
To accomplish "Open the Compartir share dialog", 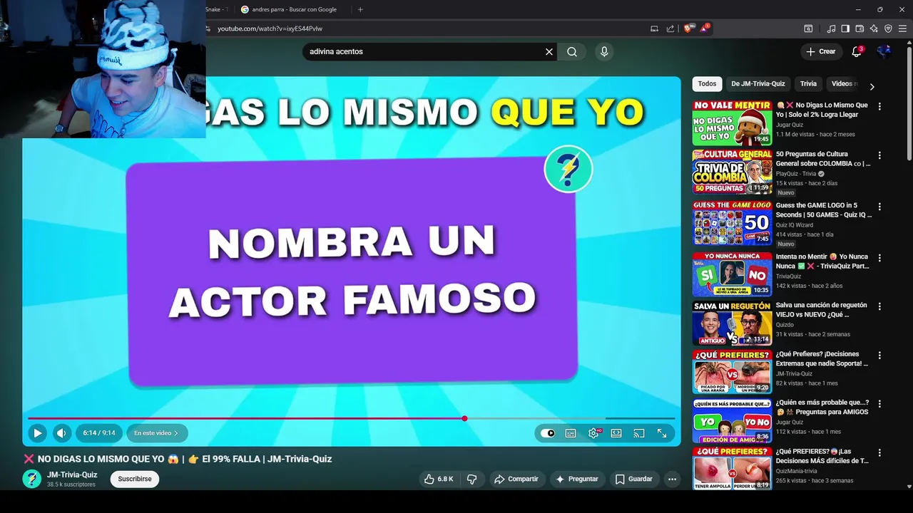I will (516, 479).
